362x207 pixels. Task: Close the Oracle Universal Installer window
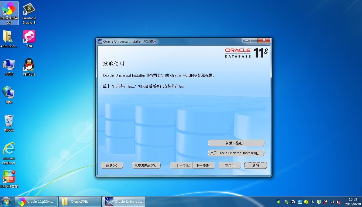coord(264,40)
